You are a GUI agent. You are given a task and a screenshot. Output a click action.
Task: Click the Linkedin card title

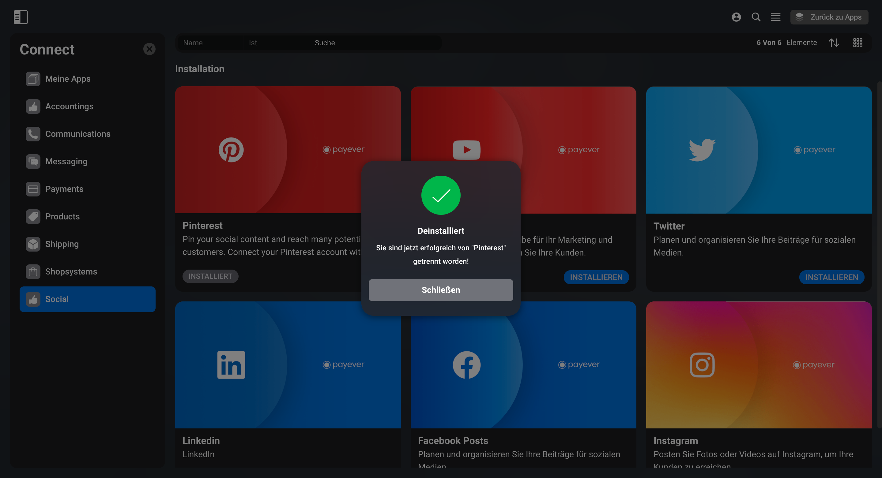point(201,441)
